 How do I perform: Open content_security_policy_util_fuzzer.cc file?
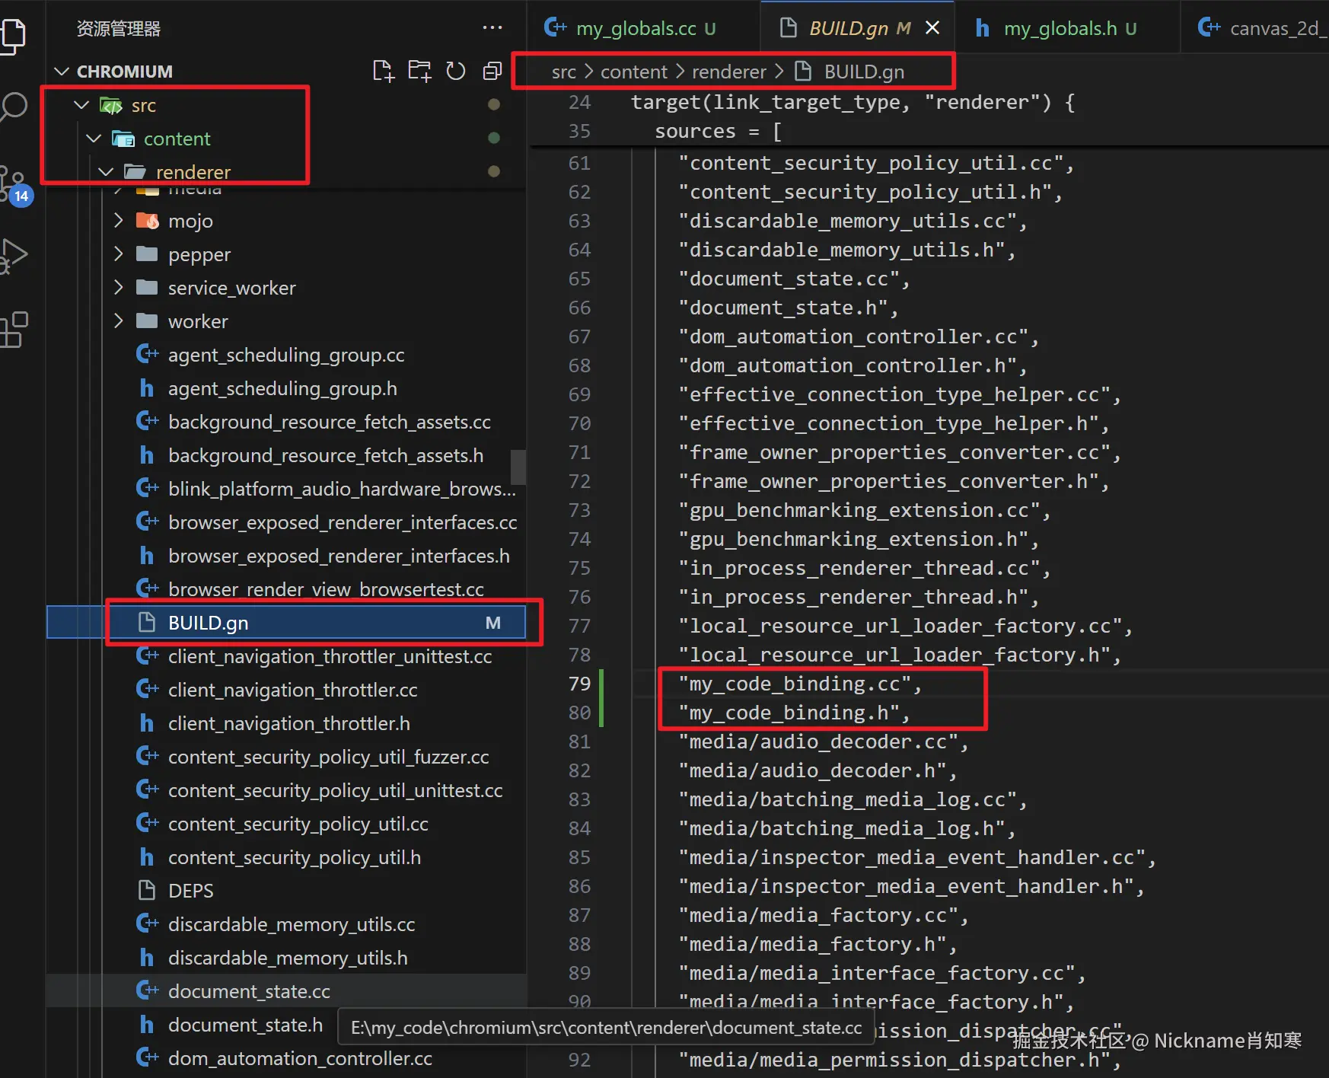(x=286, y=757)
